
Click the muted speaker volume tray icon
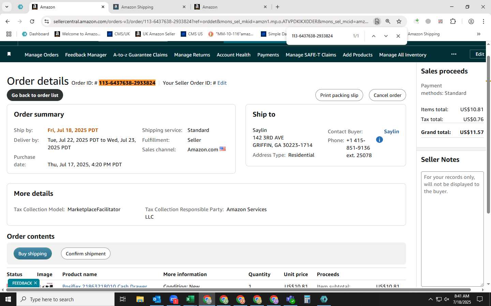coord(447,299)
